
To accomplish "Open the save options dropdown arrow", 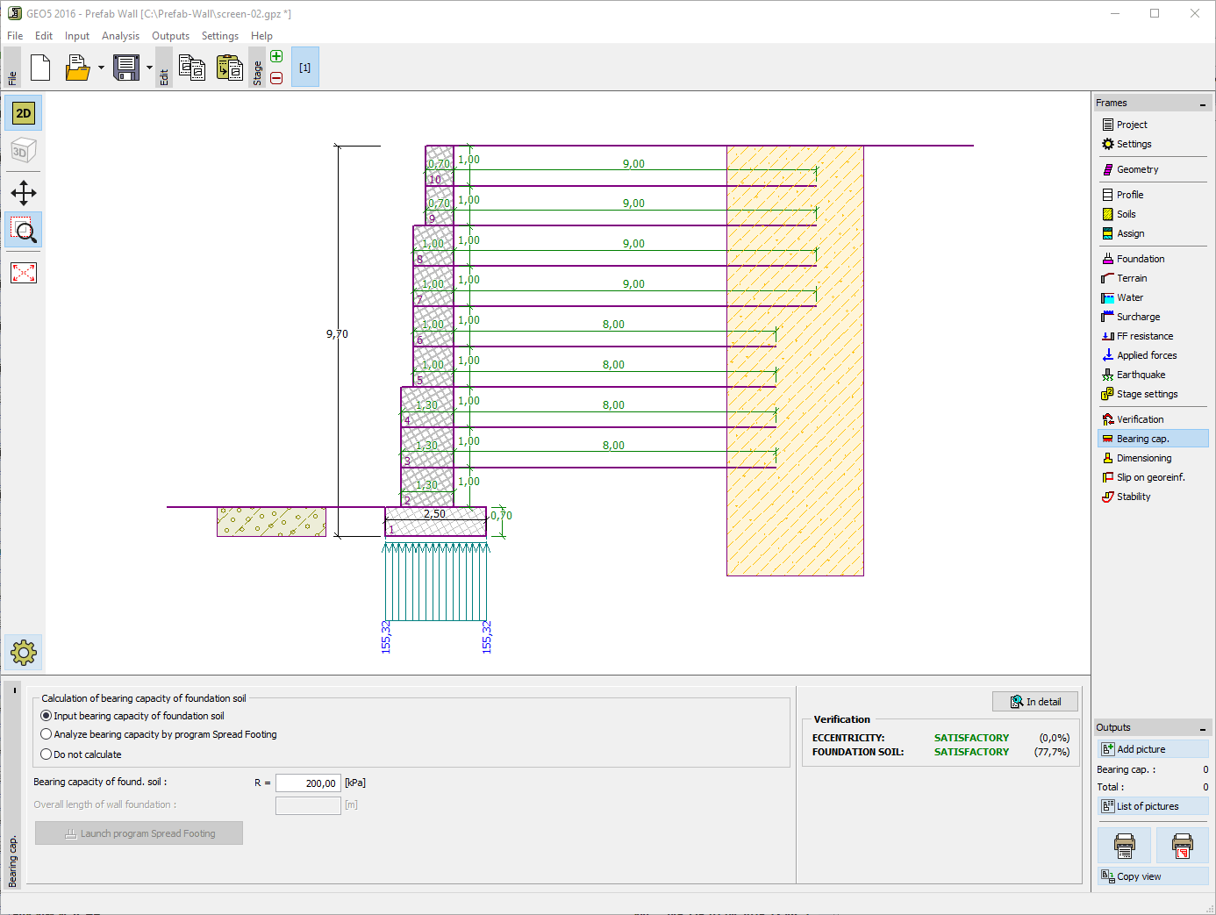I will [x=149, y=68].
